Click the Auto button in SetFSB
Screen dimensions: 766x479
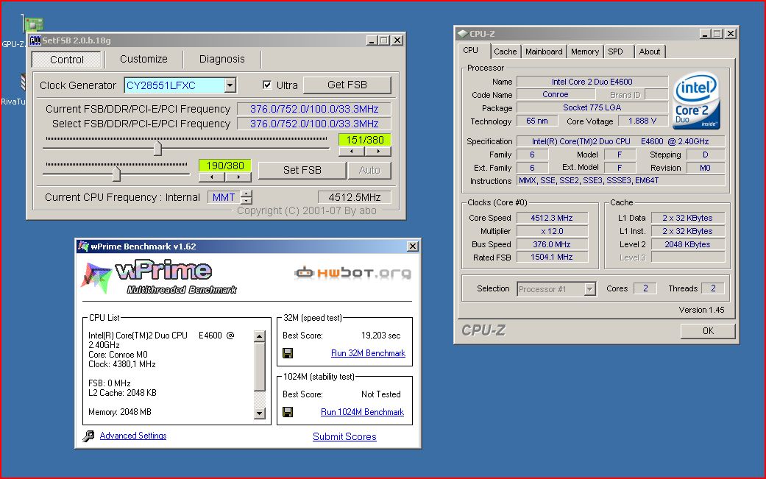369,170
